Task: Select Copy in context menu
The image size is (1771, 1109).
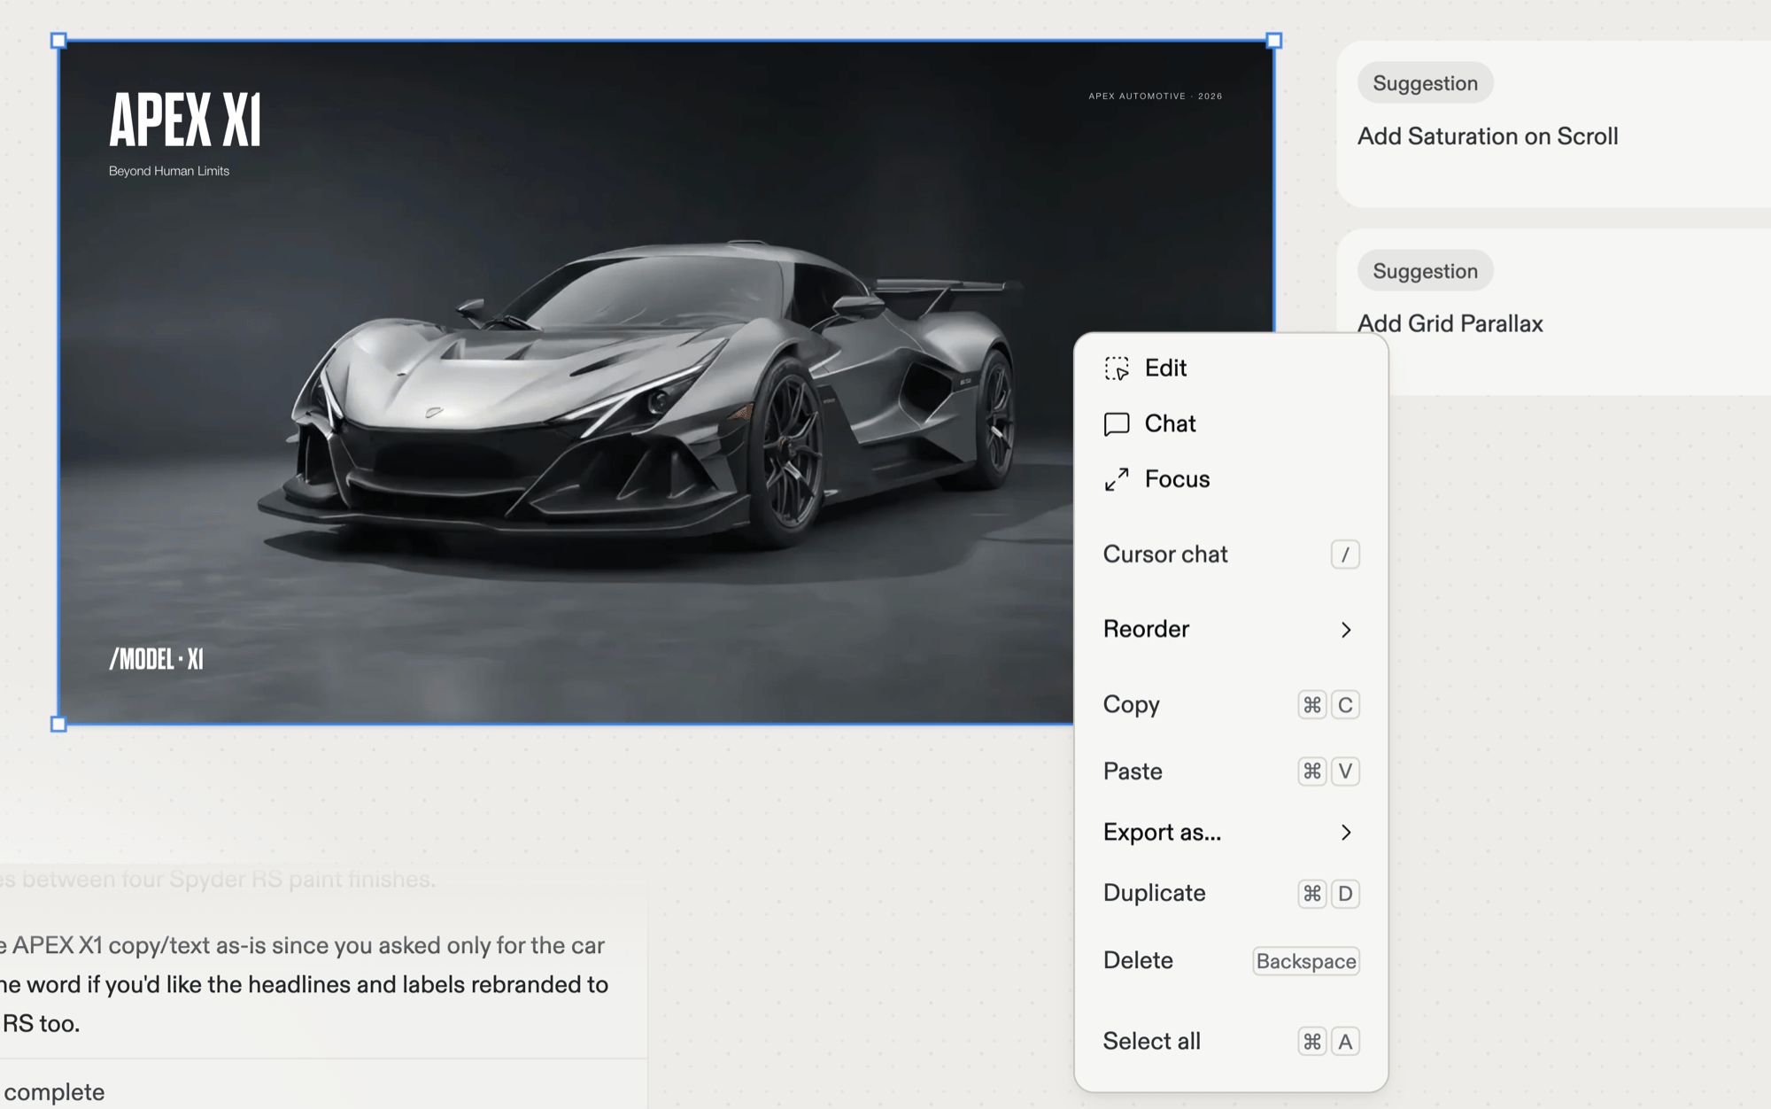Action: coord(1231,705)
